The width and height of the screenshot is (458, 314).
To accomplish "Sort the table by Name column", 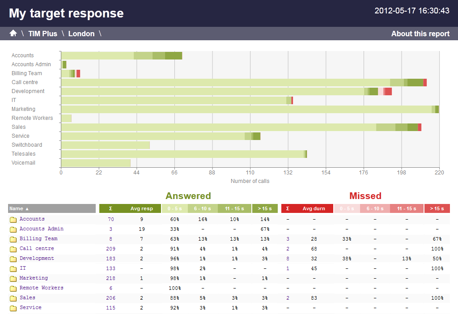I will [x=51, y=208].
